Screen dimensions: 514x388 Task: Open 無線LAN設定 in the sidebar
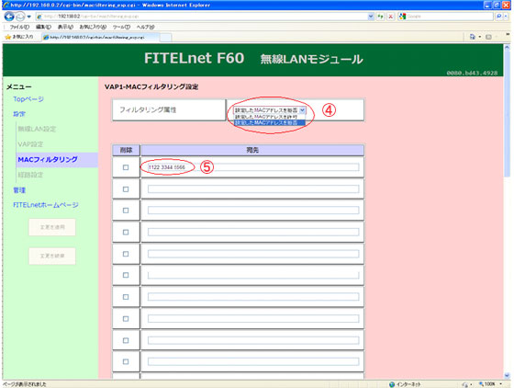[37, 129]
